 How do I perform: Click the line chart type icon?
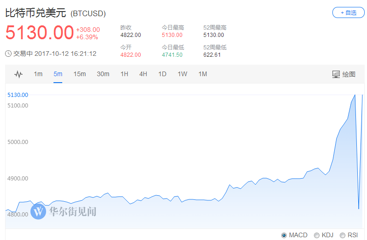click(x=18, y=74)
